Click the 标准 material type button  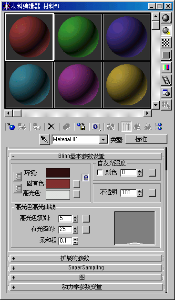click(x=146, y=139)
